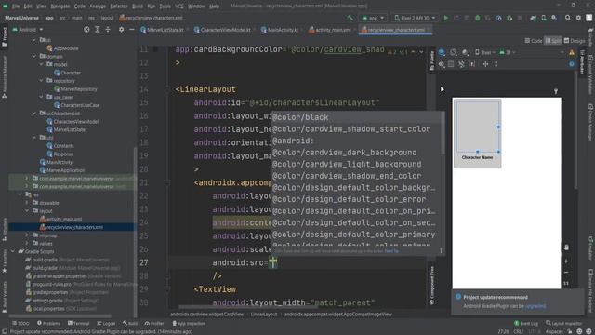Click Sync Project with Gradle Files icon
Image resolution: width=595 pixels, height=335 pixels.
pos(533,18)
